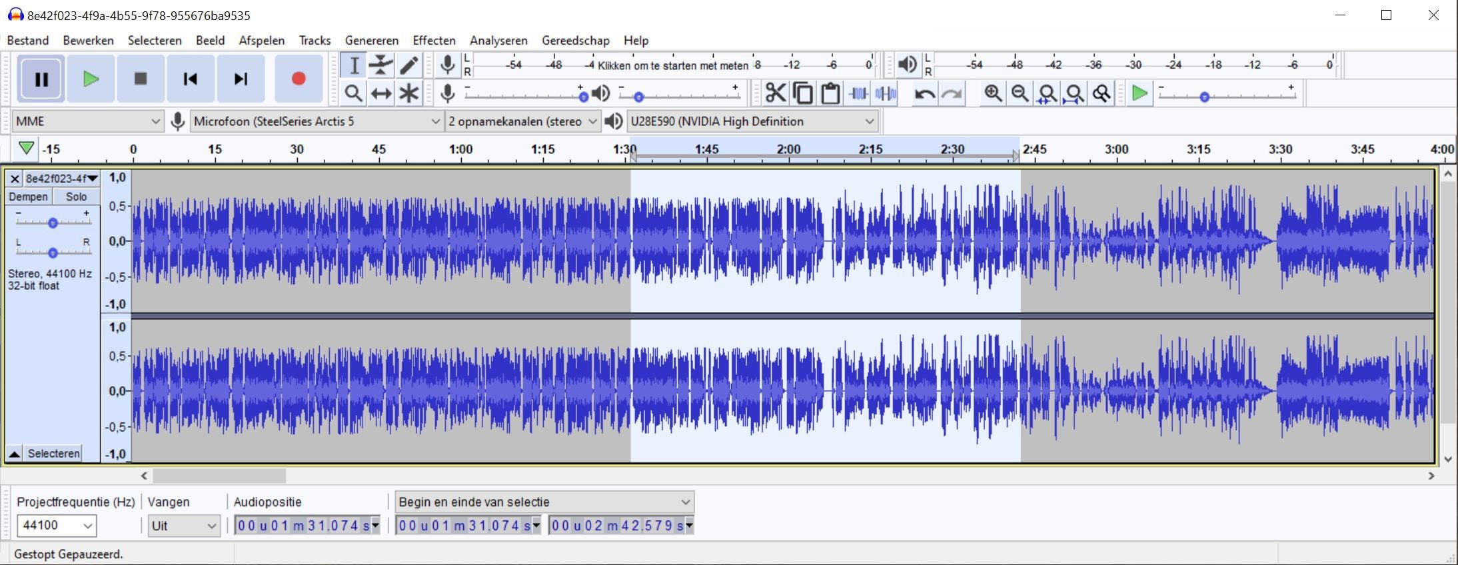Screen dimensions: 1458x565
Task: Select the Envelope tool
Action: click(x=380, y=65)
